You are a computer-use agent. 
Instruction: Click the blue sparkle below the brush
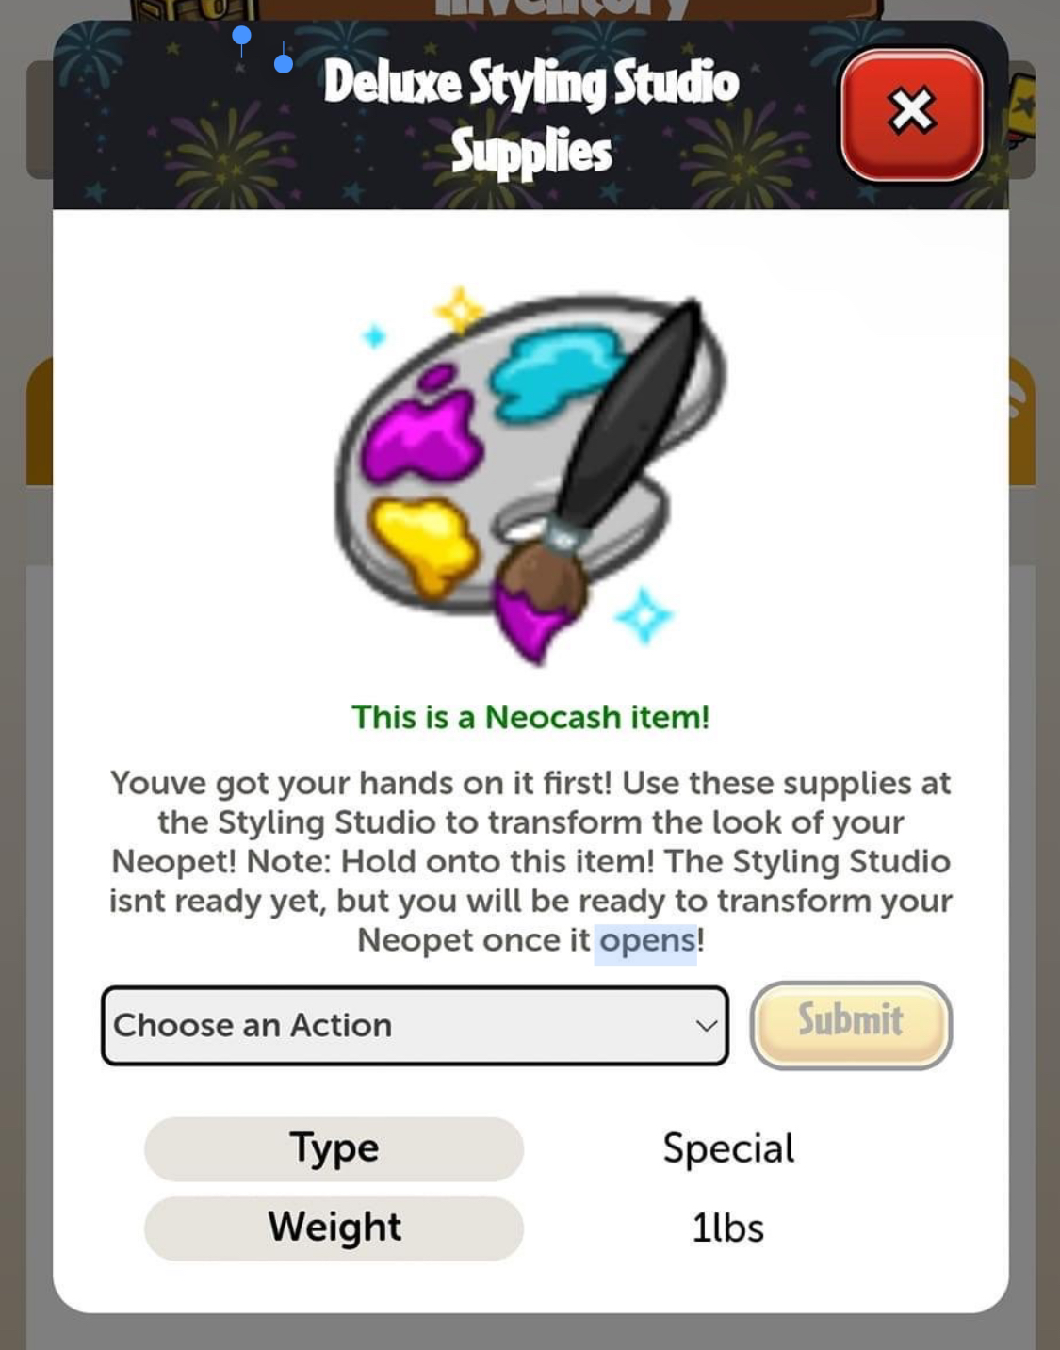pos(644,615)
